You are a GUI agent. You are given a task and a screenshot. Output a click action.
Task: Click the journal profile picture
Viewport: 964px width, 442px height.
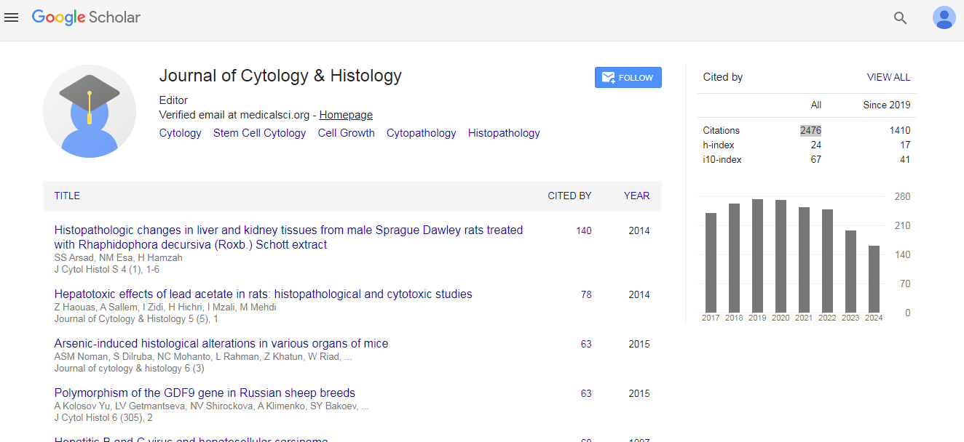click(x=90, y=111)
